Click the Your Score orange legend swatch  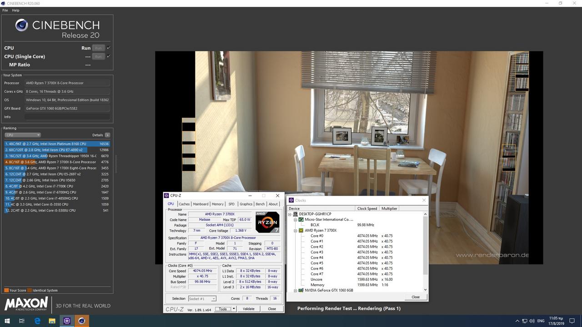6,290
